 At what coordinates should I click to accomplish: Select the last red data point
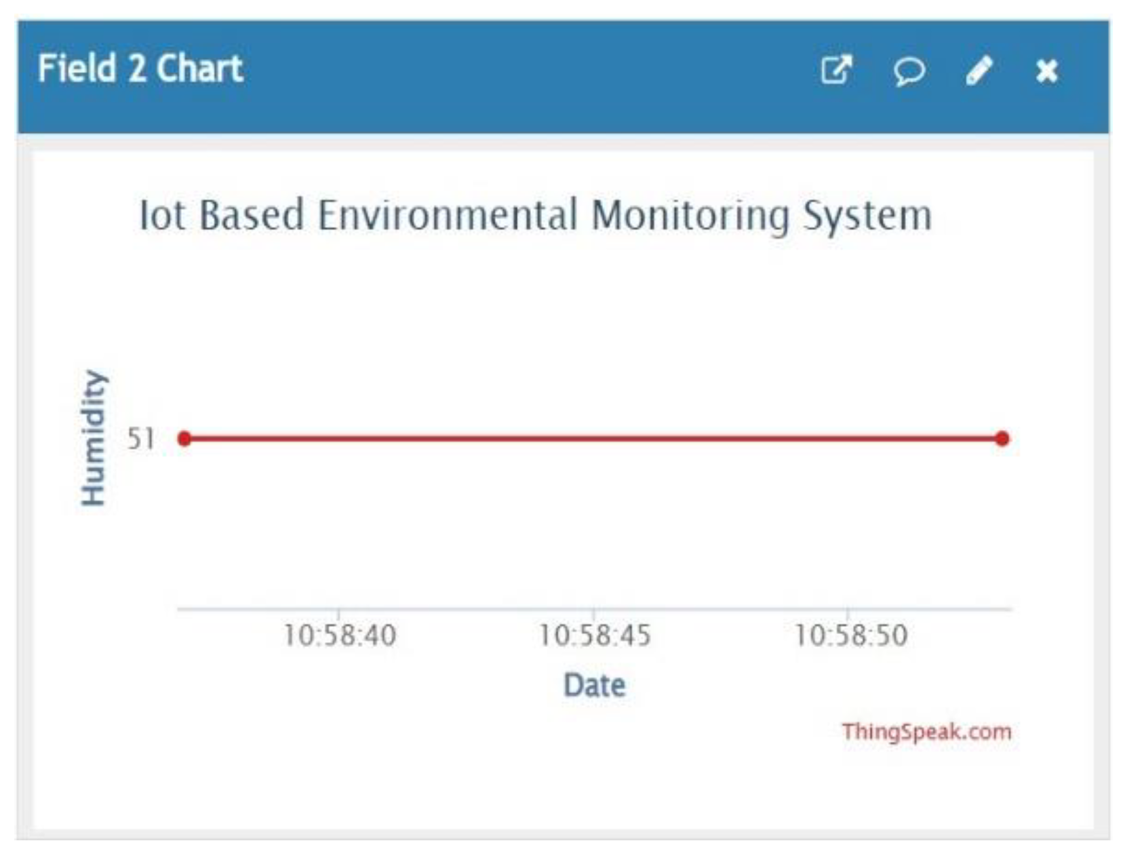click(x=1002, y=439)
